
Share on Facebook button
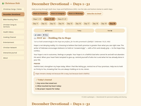(40, 14)
